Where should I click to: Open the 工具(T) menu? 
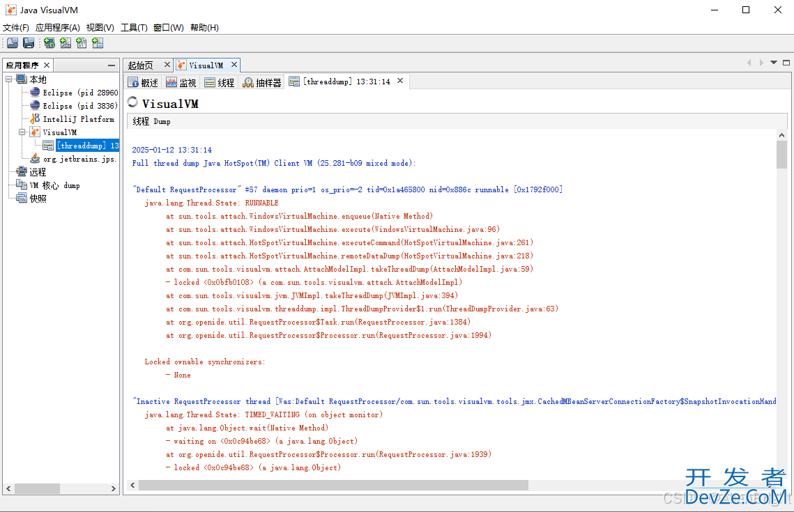[x=134, y=27]
